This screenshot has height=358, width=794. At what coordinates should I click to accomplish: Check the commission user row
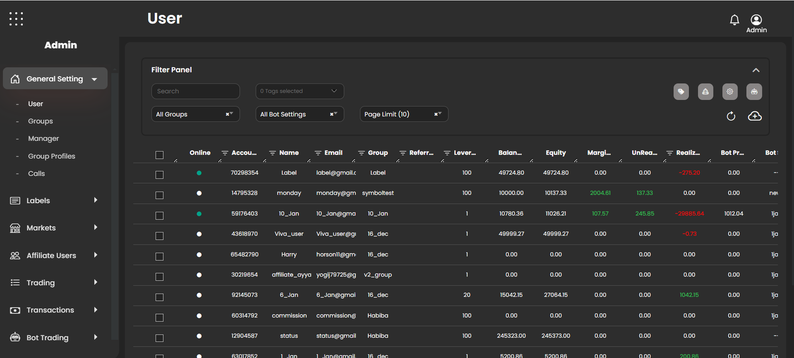(x=159, y=317)
